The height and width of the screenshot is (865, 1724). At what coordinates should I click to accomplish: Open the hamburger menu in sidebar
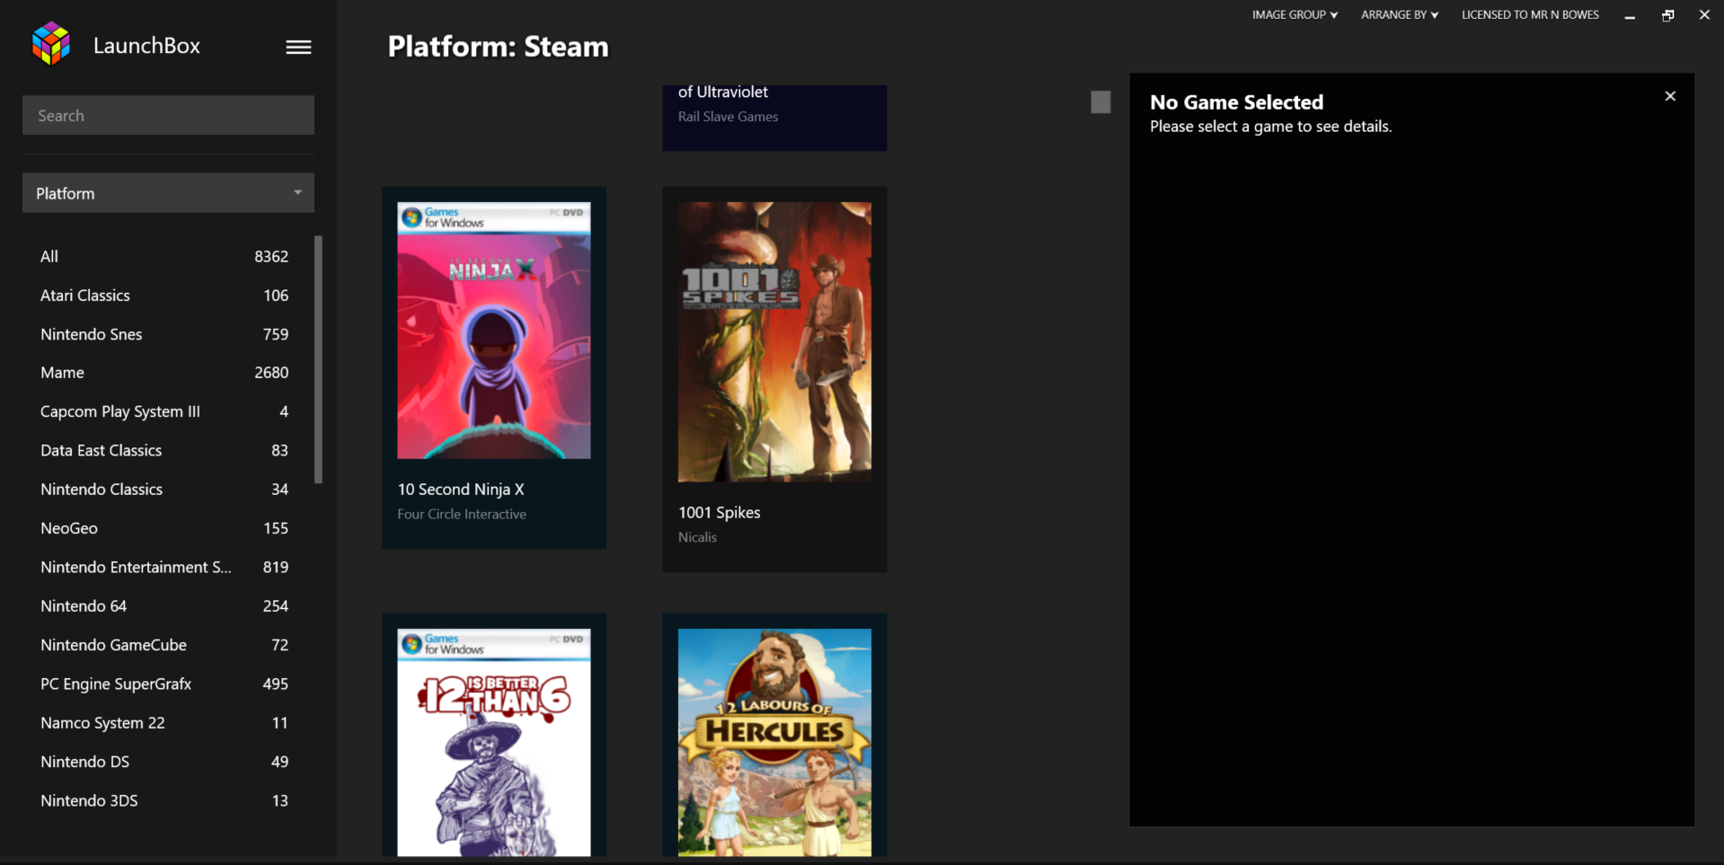click(x=298, y=47)
